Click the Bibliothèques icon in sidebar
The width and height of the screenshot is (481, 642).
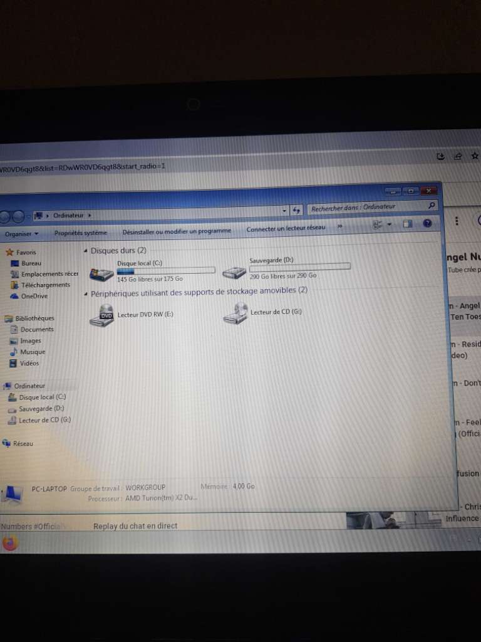pos(9,318)
